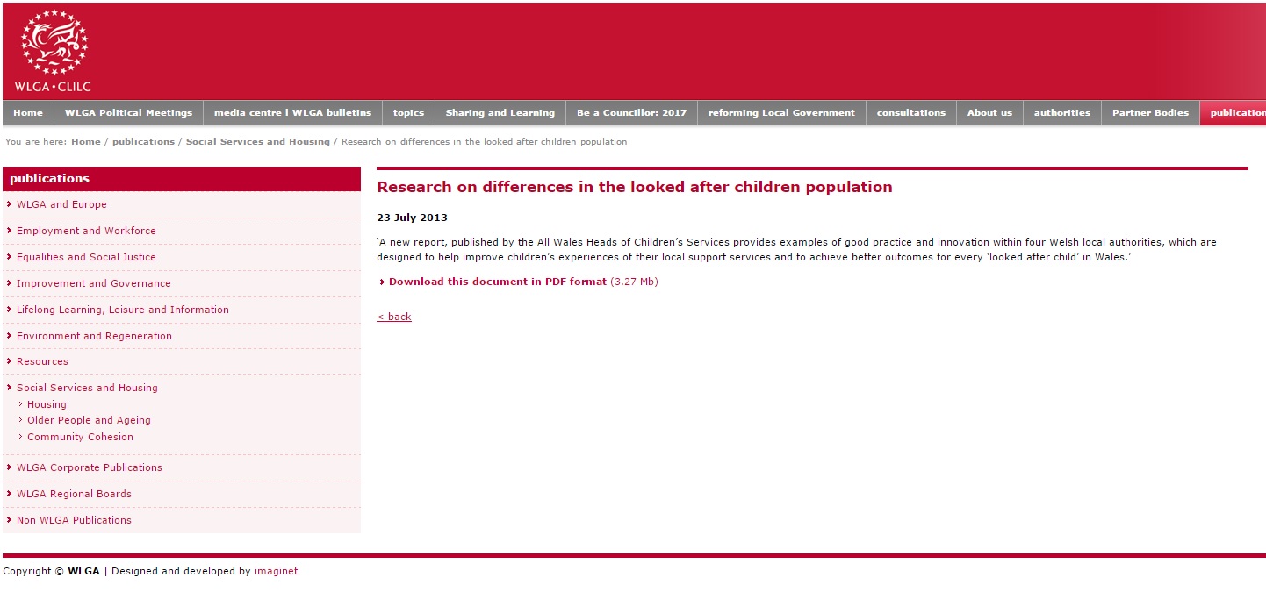
Task: Click the arrow icon beside Resources
Action: tap(9, 361)
